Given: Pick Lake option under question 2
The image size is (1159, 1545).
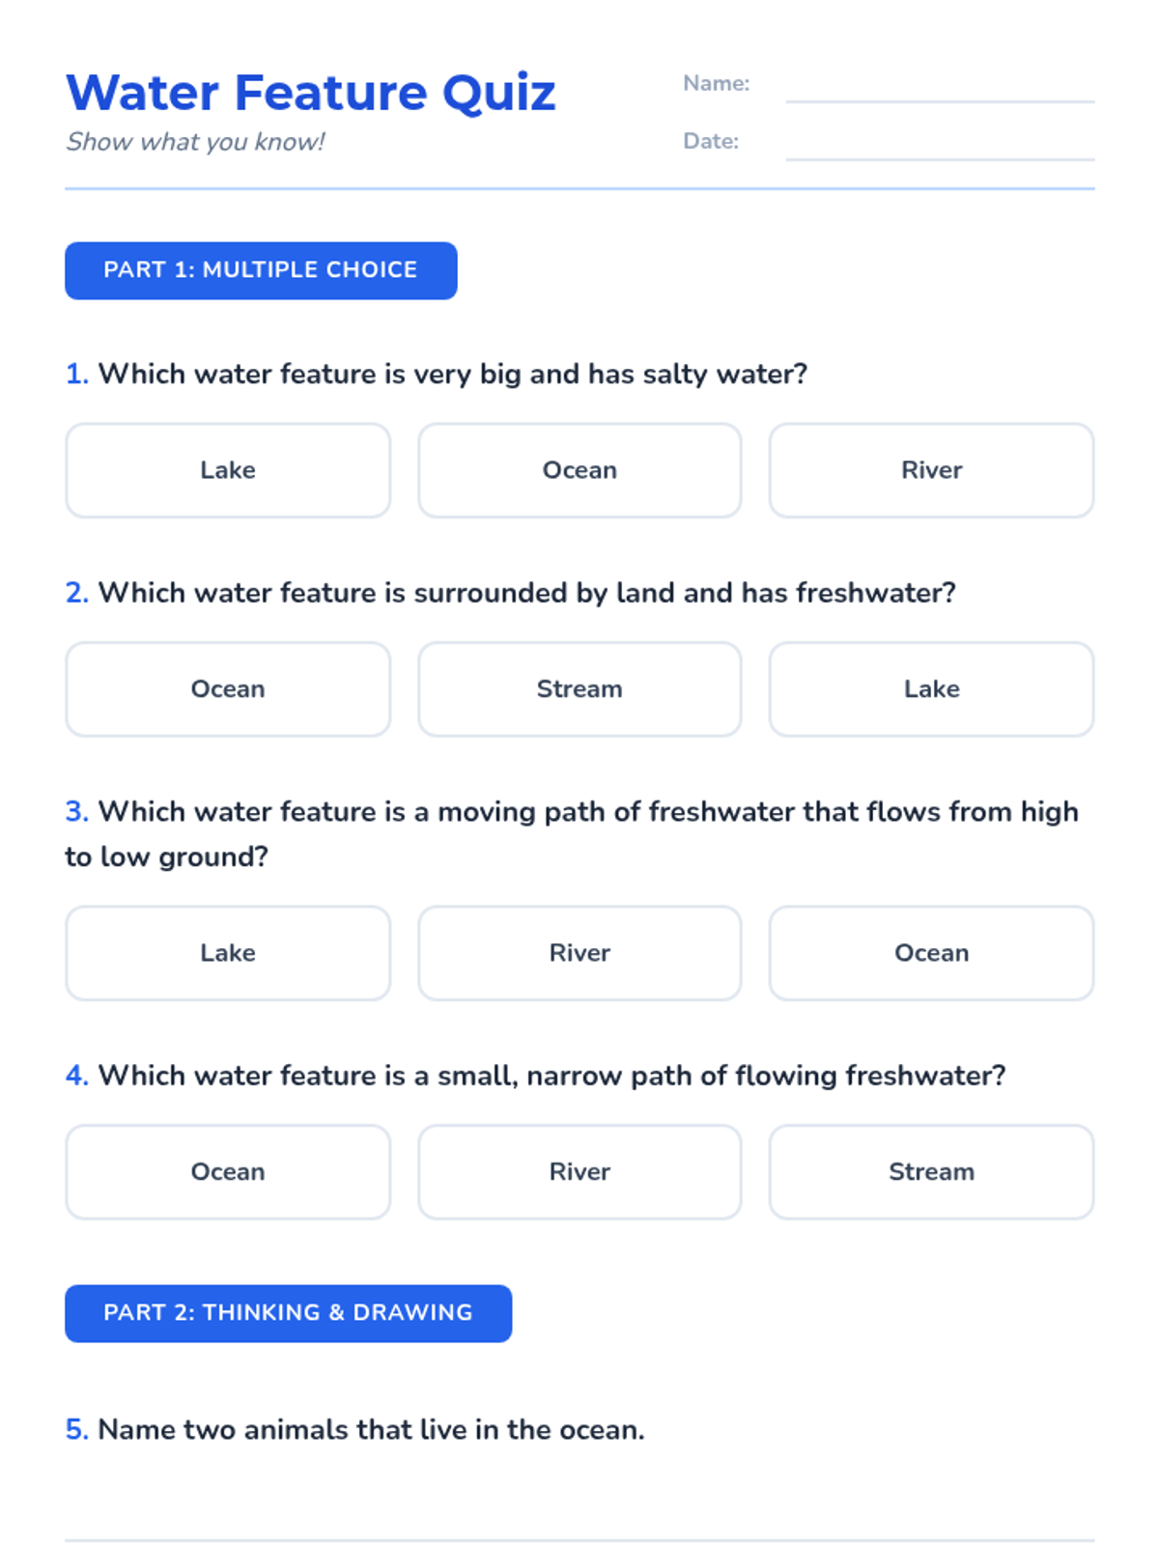Looking at the screenshot, I should [931, 689].
